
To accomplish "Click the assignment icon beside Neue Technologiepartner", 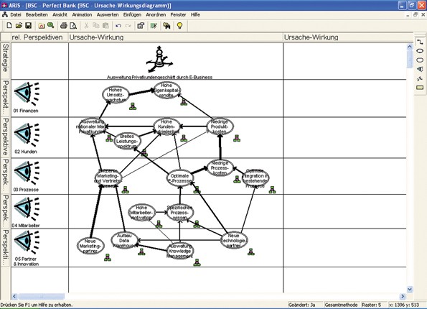I will click(250, 252).
